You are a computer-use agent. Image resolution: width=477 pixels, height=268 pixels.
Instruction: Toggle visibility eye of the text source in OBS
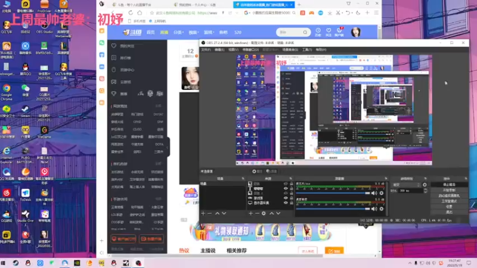point(286,188)
